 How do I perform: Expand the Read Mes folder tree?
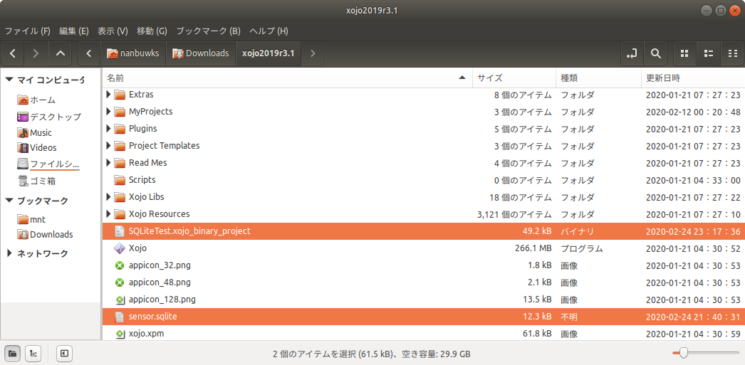[x=108, y=163]
